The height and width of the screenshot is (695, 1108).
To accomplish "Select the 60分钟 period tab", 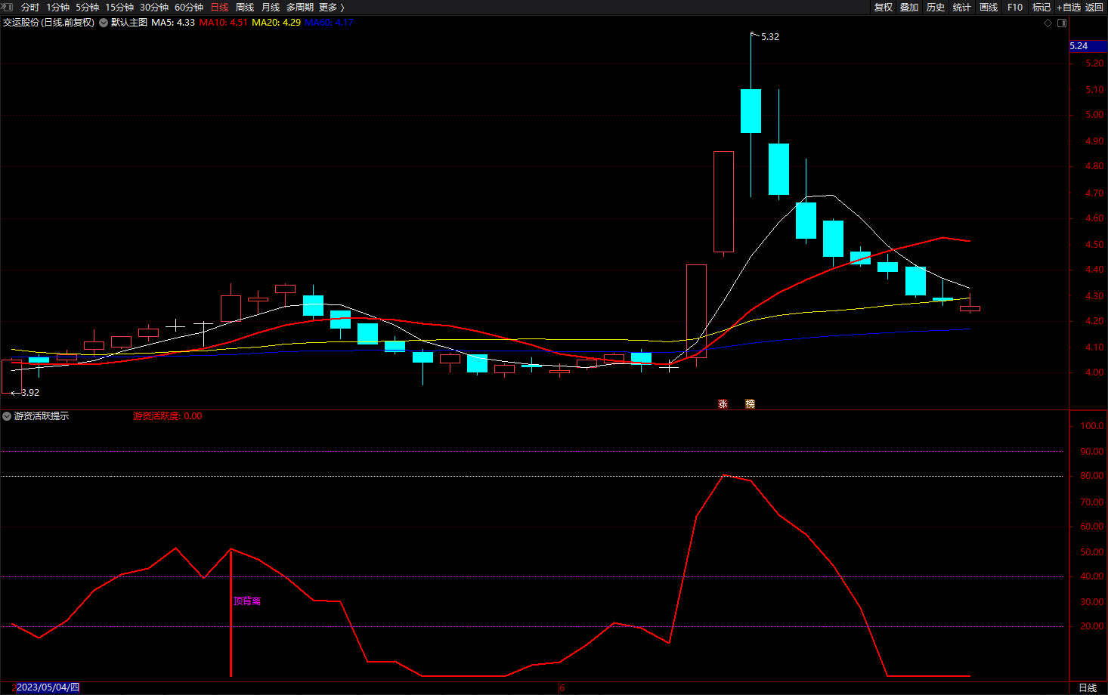I will tap(188, 7).
